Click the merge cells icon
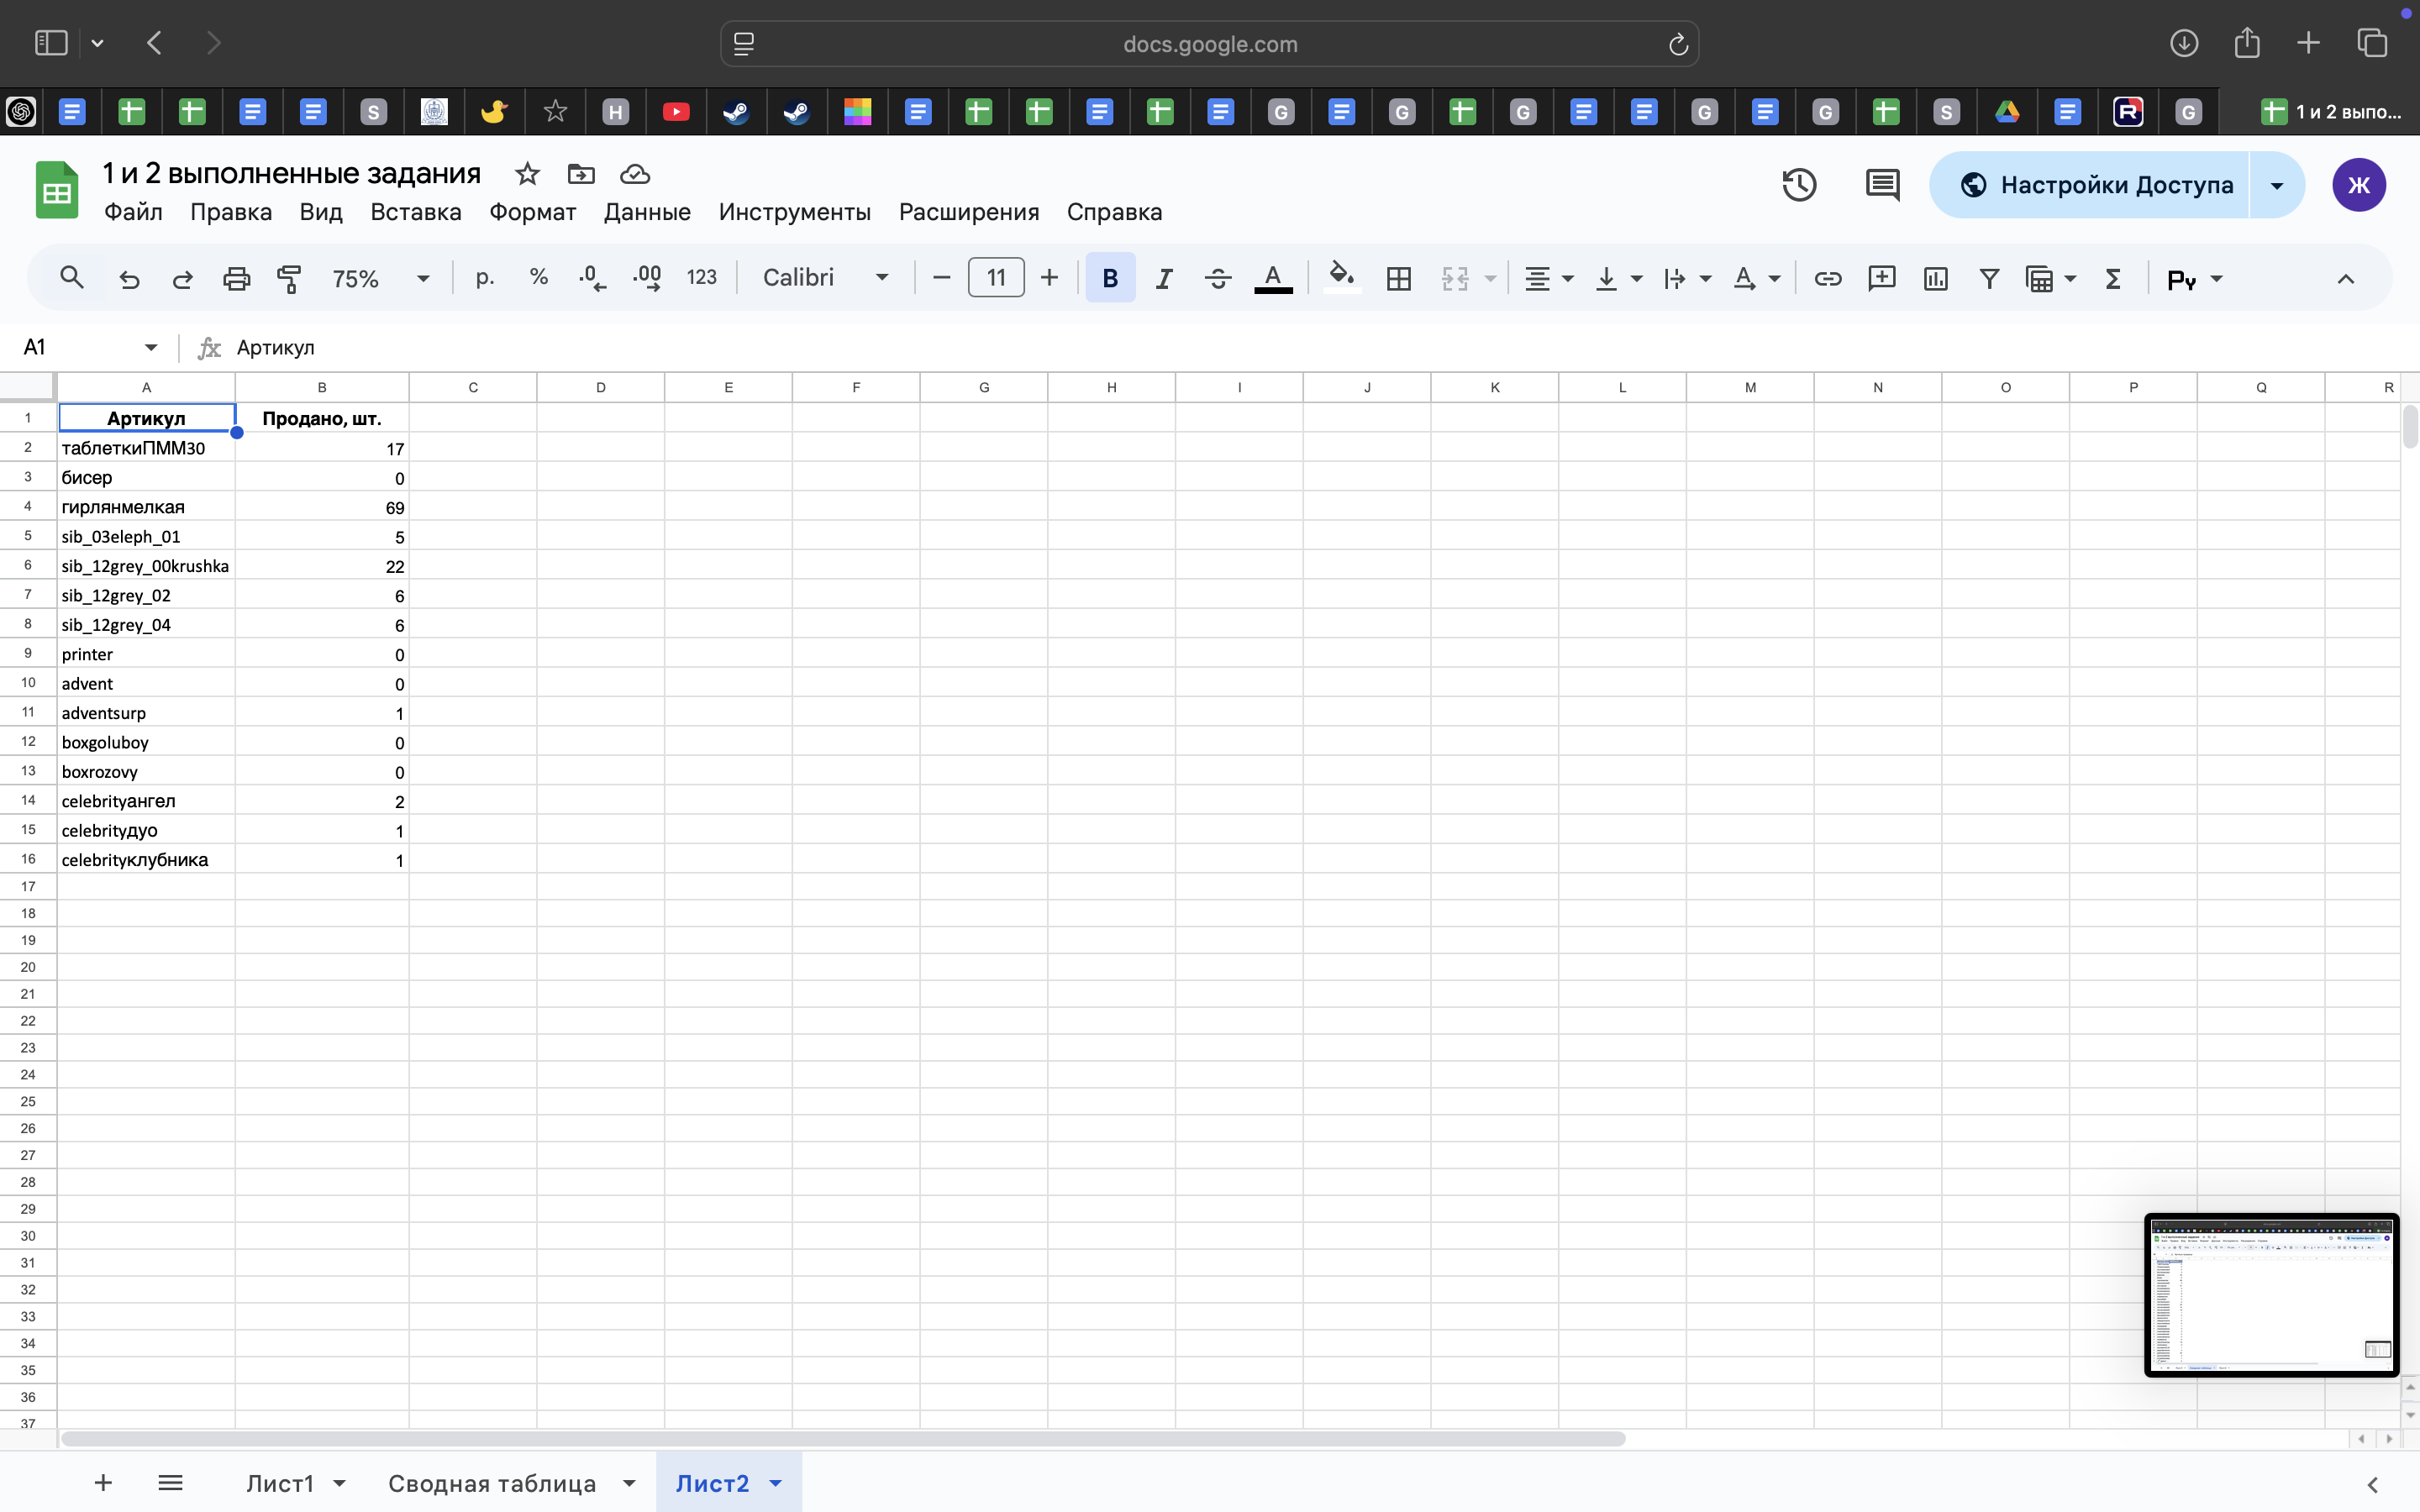This screenshot has width=2420, height=1512. click(1455, 278)
